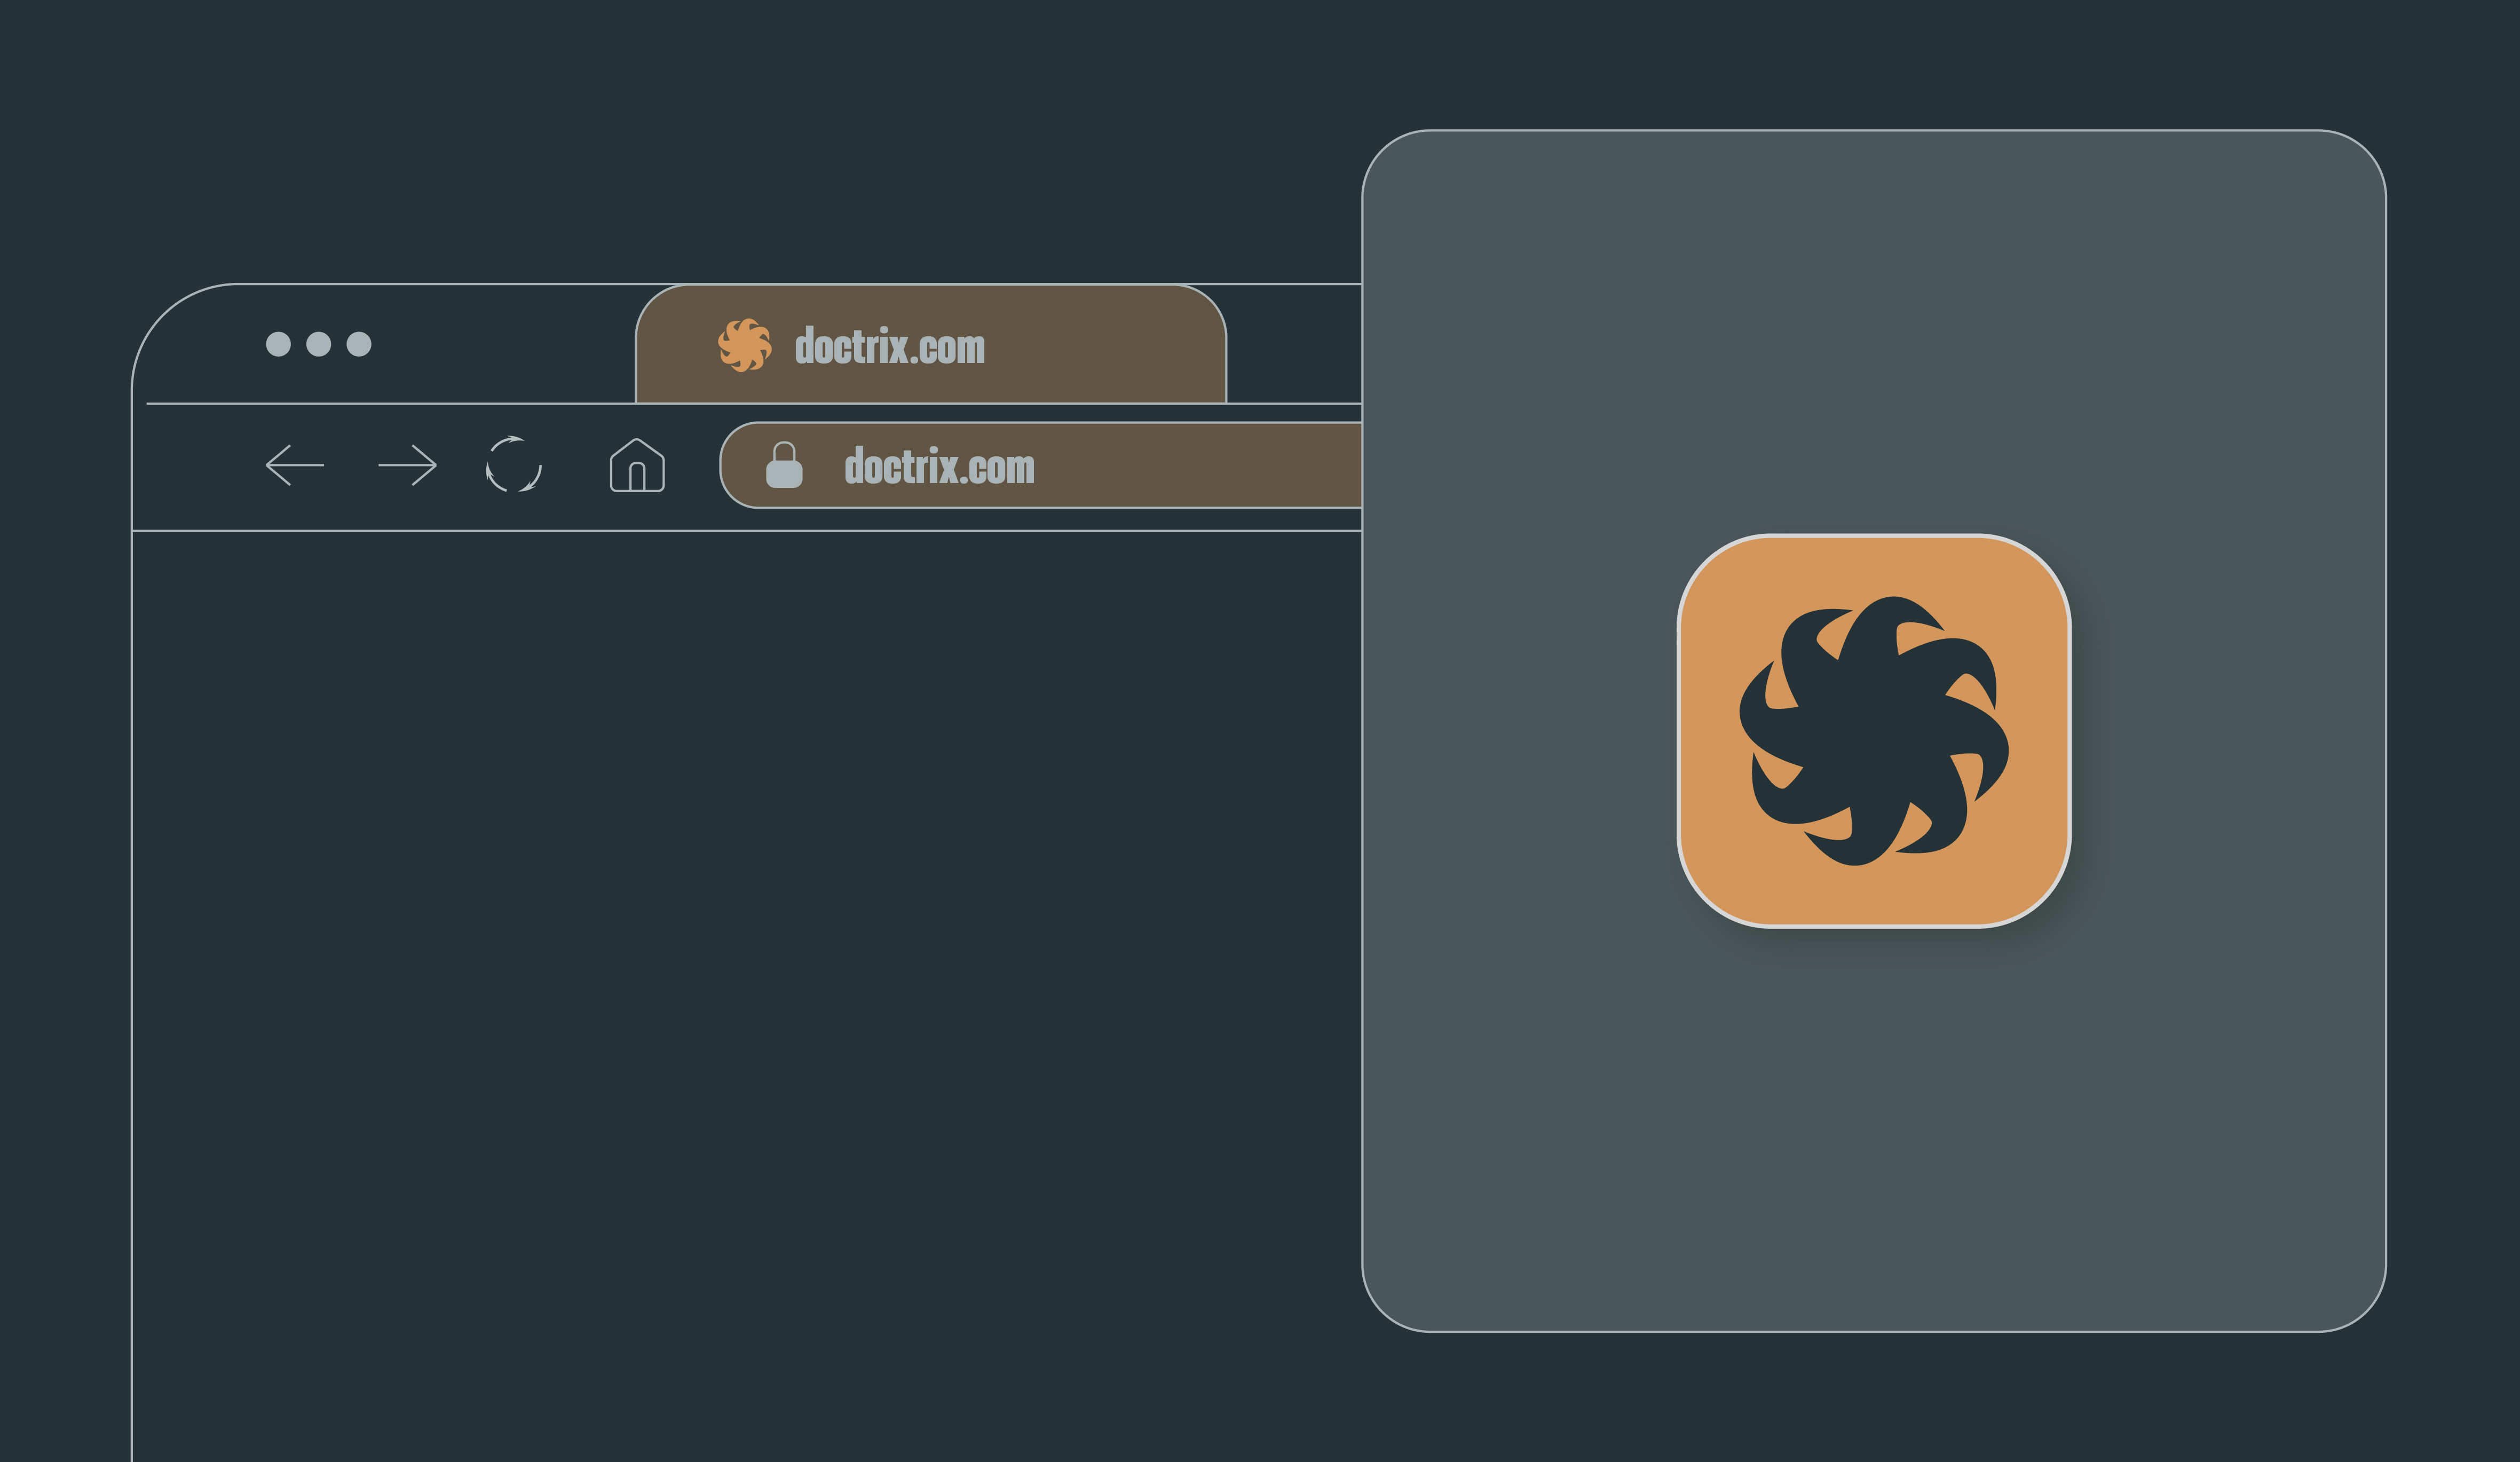Click empty title bar between dots and tab
The width and height of the screenshot is (2520, 1462).
(x=500, y=345)
